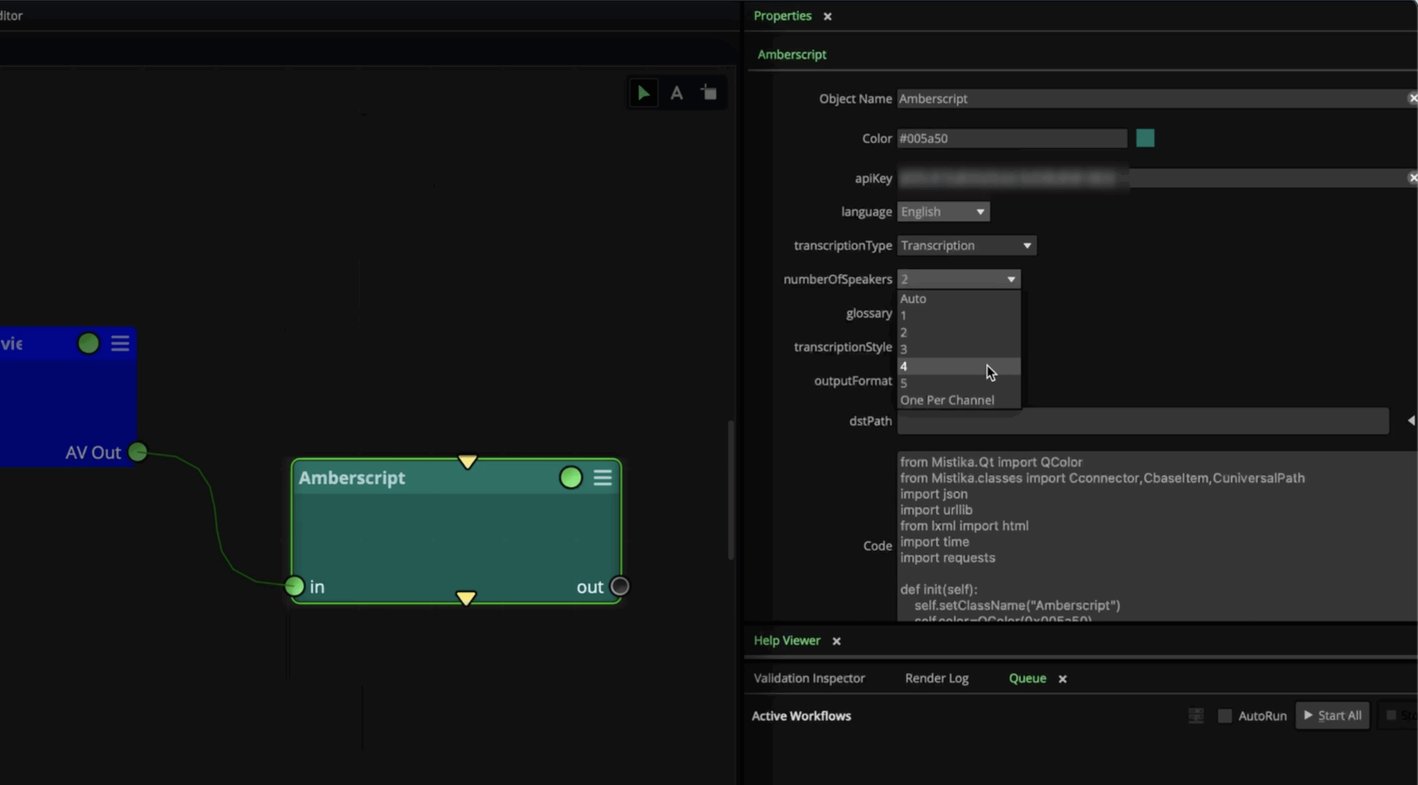The image size is (1418, 785).
Task: Edit the Object Name field
Action: [x=1152, y=99]
